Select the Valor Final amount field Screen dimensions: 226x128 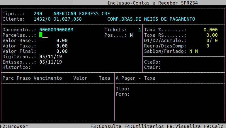(62, 51)
